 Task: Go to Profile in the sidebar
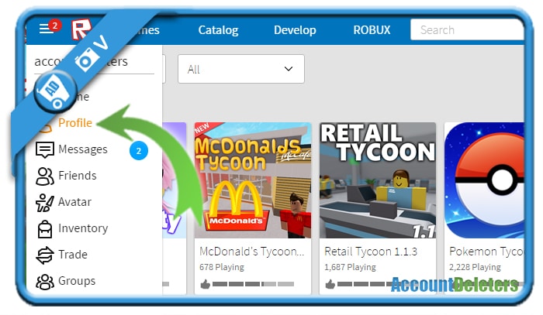click(75, 122)
